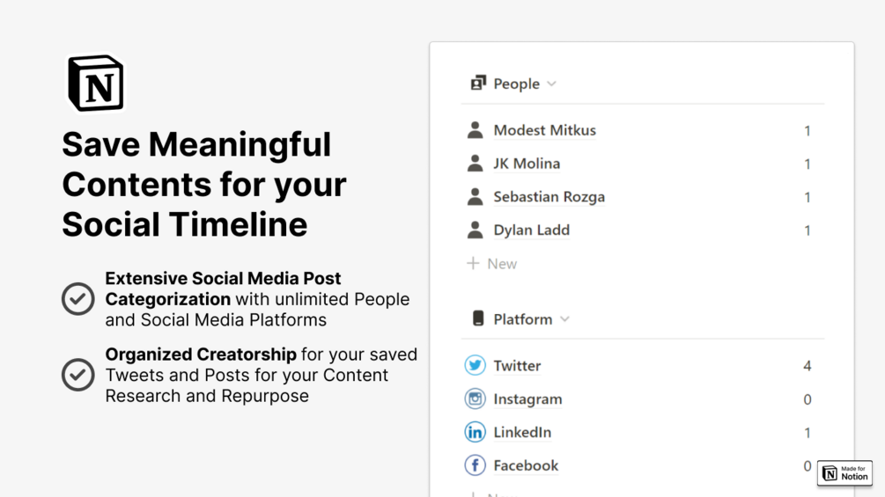This screenshot has width=885, height=497.
Task: Click the Instagram camera icon
Action: (x=475, y=398)
